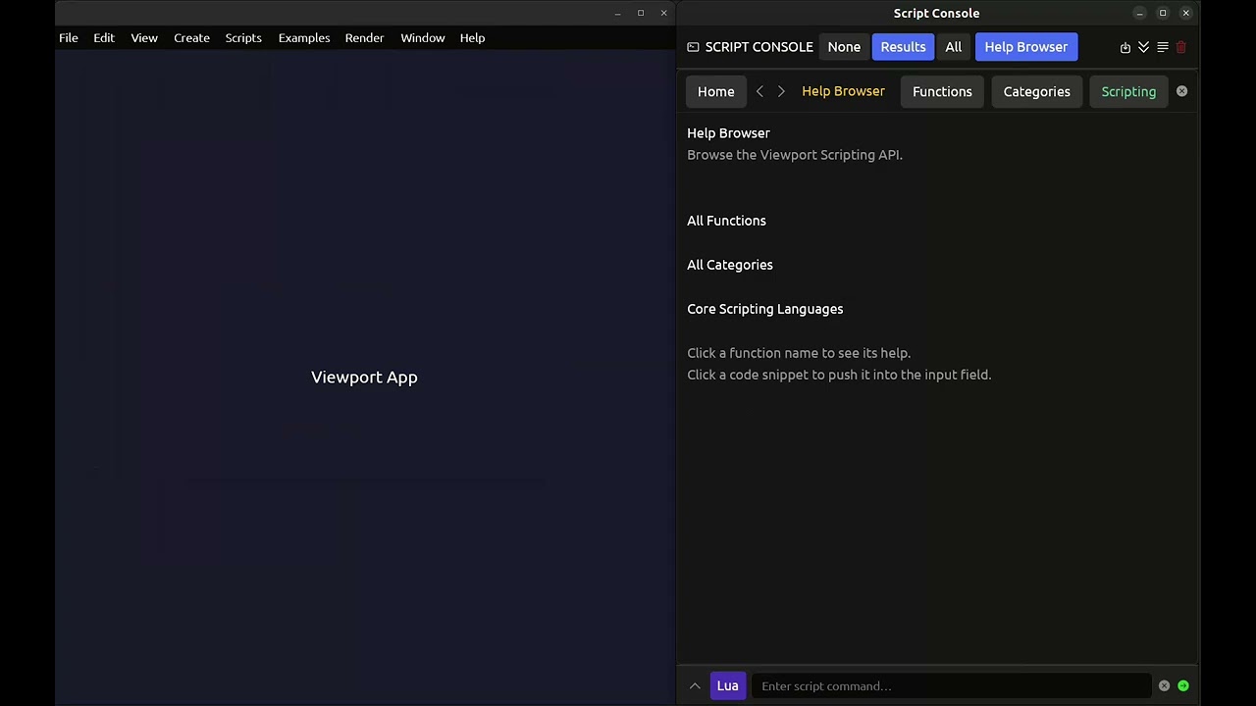Open the Create menu in Viewport App
Screen dimensions: 1256x706
[191, 37]
